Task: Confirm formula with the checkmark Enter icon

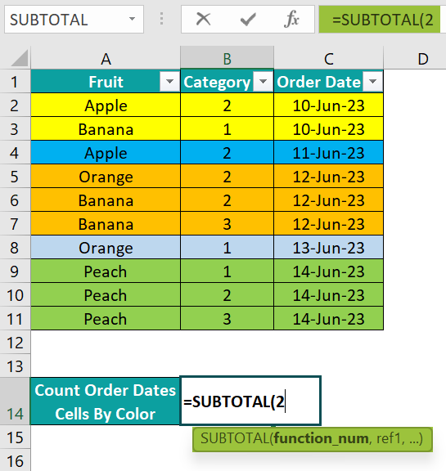Action: coord(248,20)
